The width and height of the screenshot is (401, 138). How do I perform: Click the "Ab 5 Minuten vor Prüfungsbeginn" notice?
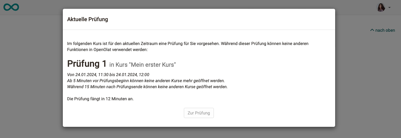[x=146, y=81]
